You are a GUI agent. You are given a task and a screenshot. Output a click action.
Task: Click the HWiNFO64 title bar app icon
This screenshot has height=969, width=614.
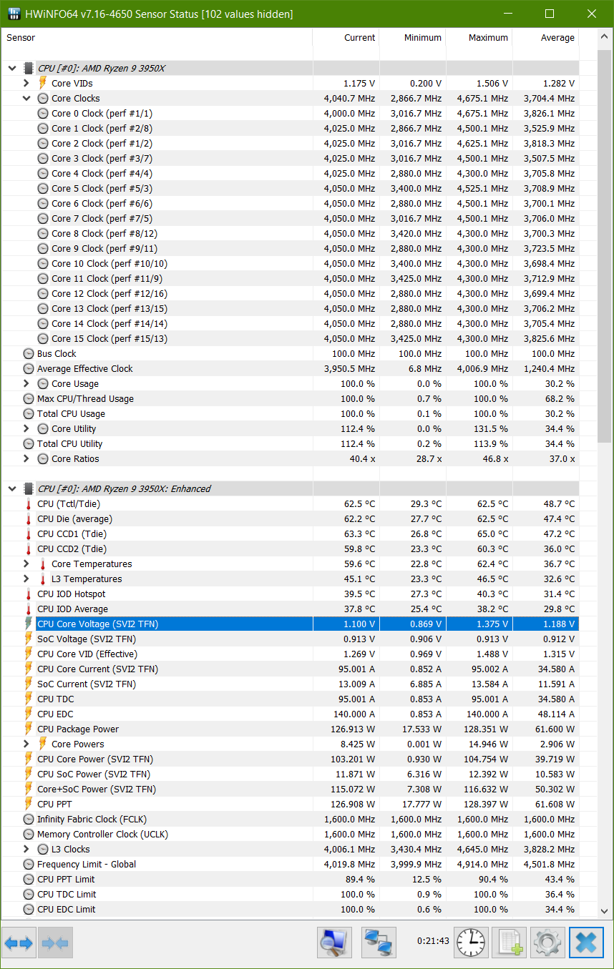[14, 14]
